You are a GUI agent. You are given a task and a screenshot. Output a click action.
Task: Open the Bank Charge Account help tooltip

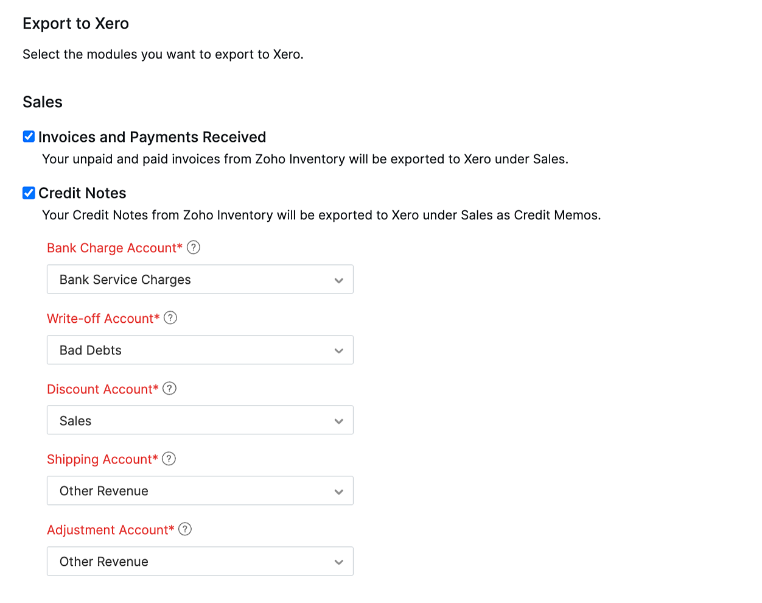tap(193, 247)
